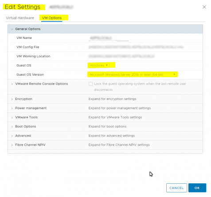The height and width of the screenshot is (197, 211).
Task: Click 'Expand for Fibre Channel NPIV settings' text
Action: click(x=119, y=145)
